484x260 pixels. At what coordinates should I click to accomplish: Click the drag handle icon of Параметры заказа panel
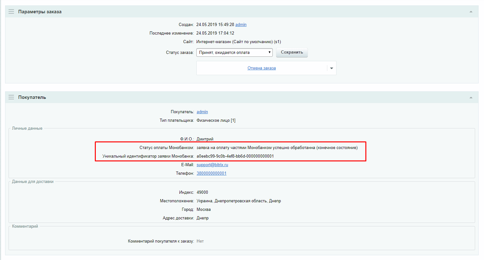(x=11, y=12)
